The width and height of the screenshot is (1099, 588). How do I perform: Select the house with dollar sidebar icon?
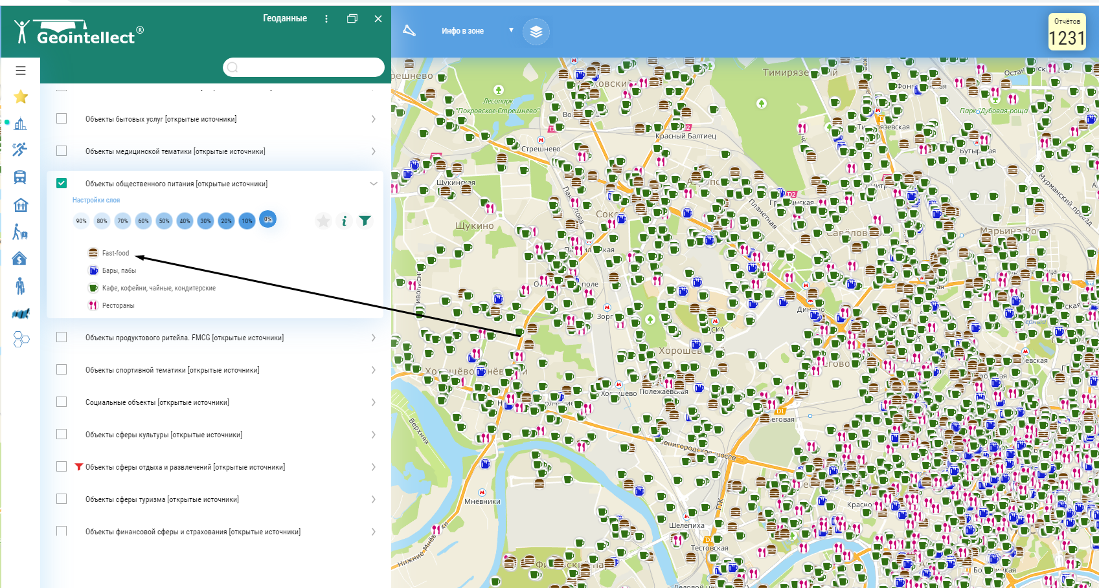pos(20,259)
